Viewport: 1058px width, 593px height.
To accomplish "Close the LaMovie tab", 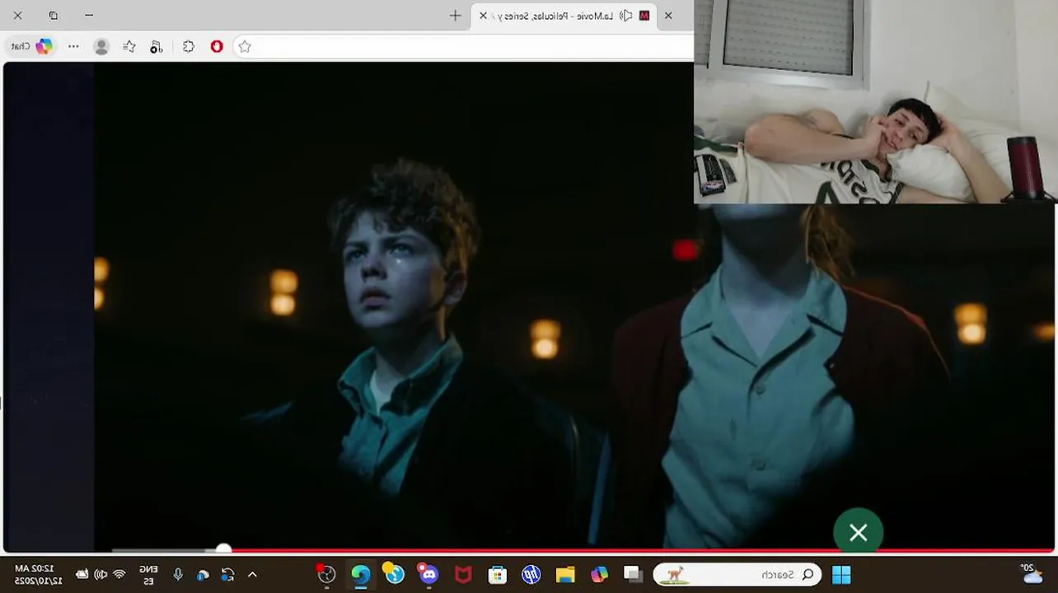I will pyautogui.click(x=484, y=16).
